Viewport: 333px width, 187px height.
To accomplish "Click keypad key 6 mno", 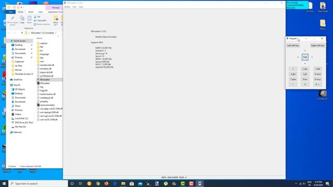I will [317, 74].
